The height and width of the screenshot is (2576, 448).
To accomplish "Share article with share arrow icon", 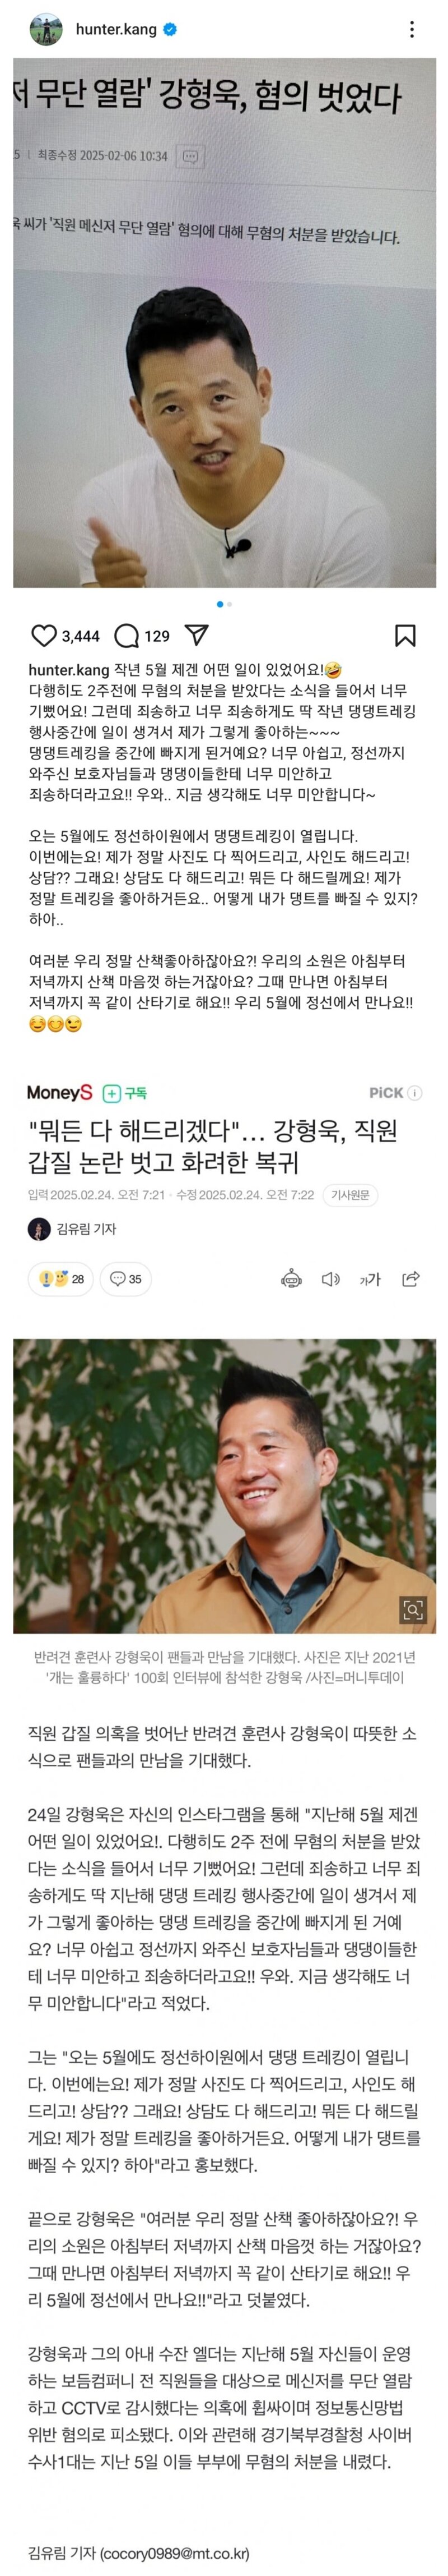I will click(x=410, y=1278).
